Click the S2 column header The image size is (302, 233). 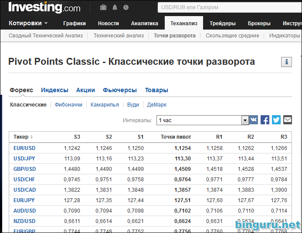(109, 137)
